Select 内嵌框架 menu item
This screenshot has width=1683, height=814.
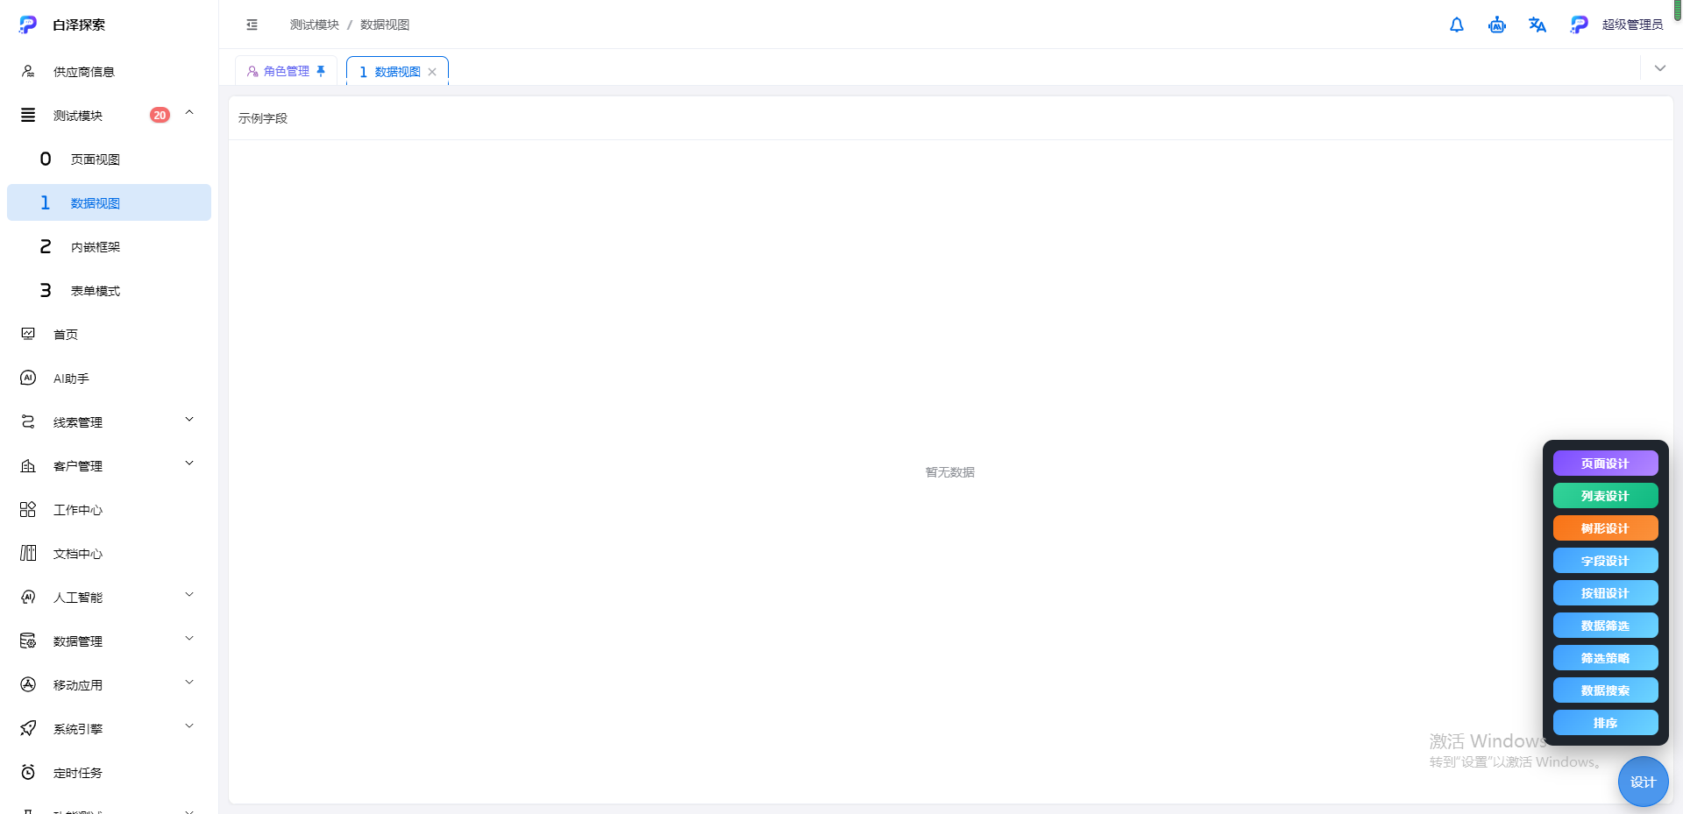click(x=109, y=246)
